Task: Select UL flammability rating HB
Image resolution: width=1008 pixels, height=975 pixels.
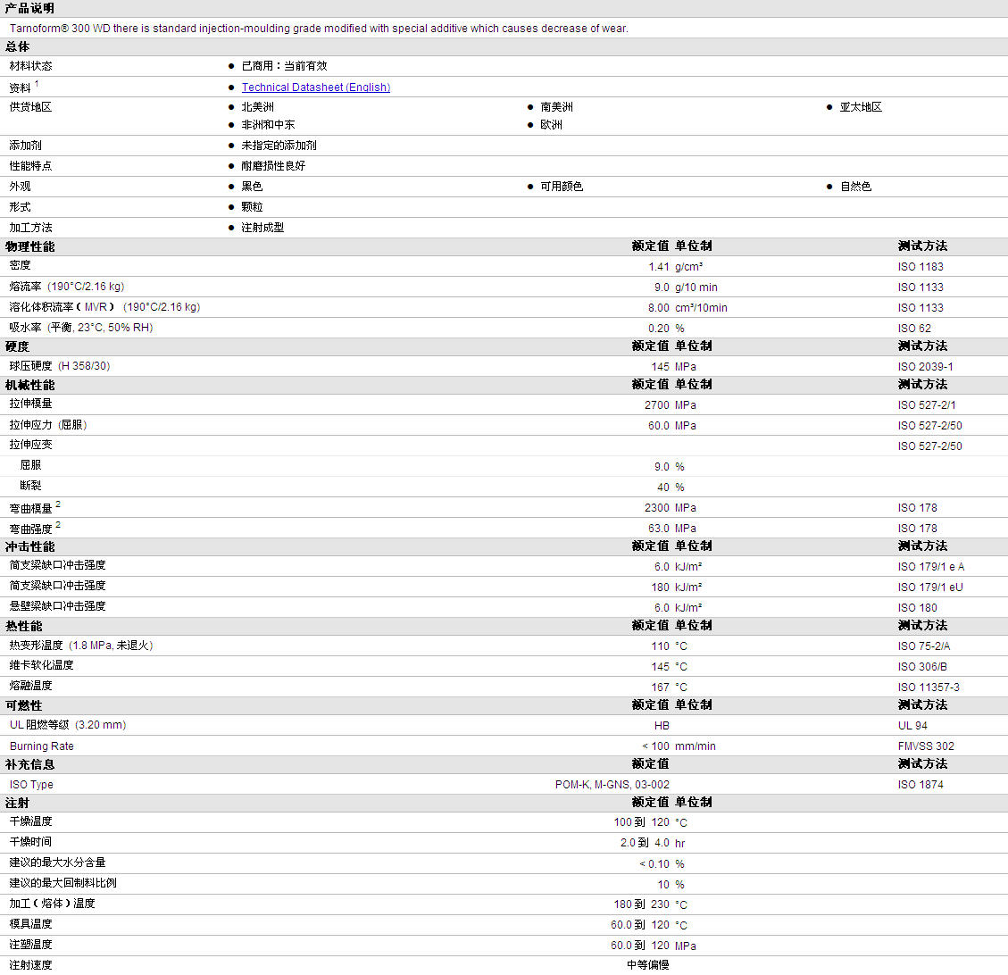Action: coord(662,726)
